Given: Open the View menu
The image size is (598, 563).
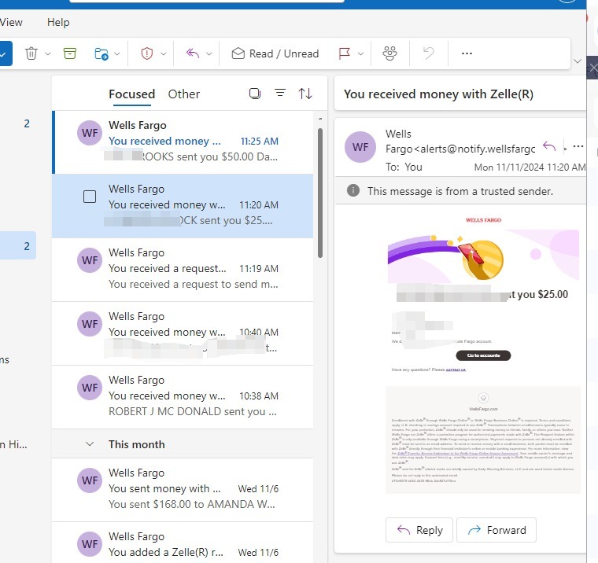Looking at the screenshot, I should (x=11, y=22).
